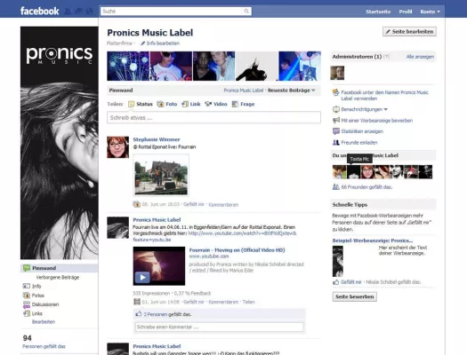The image size is (467, 355).
Task: Choose Foto share option
Action: click(x=167, y=104)
